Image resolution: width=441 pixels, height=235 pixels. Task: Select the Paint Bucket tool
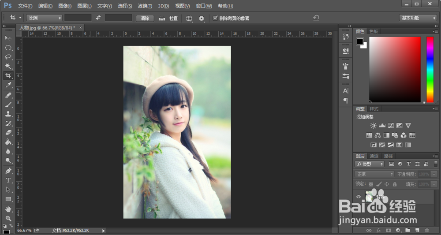[x=8, y=142]
